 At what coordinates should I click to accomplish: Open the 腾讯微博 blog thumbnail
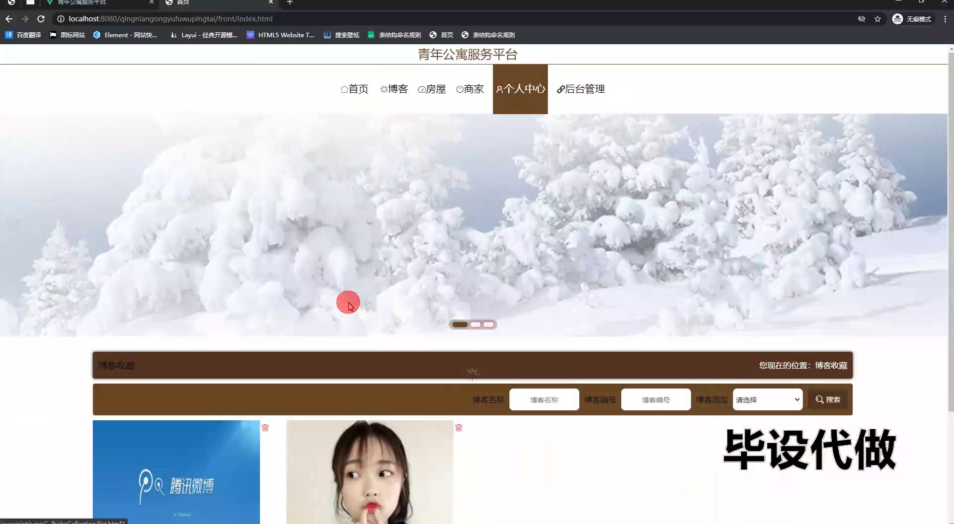pyautogui.click(x=176, y=472)
